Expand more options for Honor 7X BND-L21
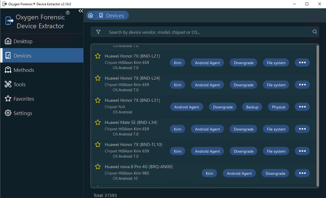326x198 pixels. 302,63
